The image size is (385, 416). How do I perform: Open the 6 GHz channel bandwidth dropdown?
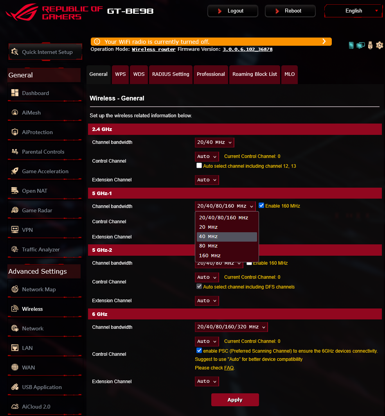(x=231, y=327)
